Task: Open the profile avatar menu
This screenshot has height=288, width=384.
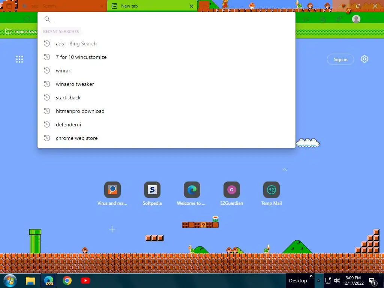Action: coord(356,19)
